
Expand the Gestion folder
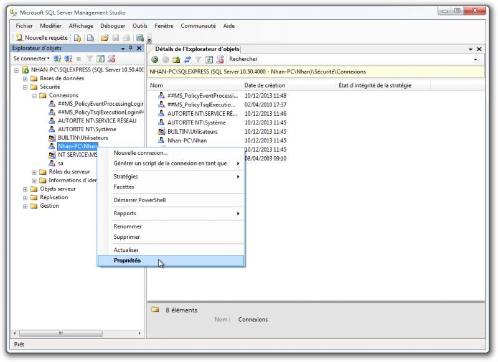click(x=25, y=207)
